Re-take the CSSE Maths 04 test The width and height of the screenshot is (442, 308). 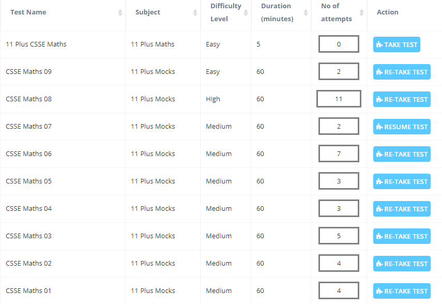pyautogui.click(x=402, y=209)
